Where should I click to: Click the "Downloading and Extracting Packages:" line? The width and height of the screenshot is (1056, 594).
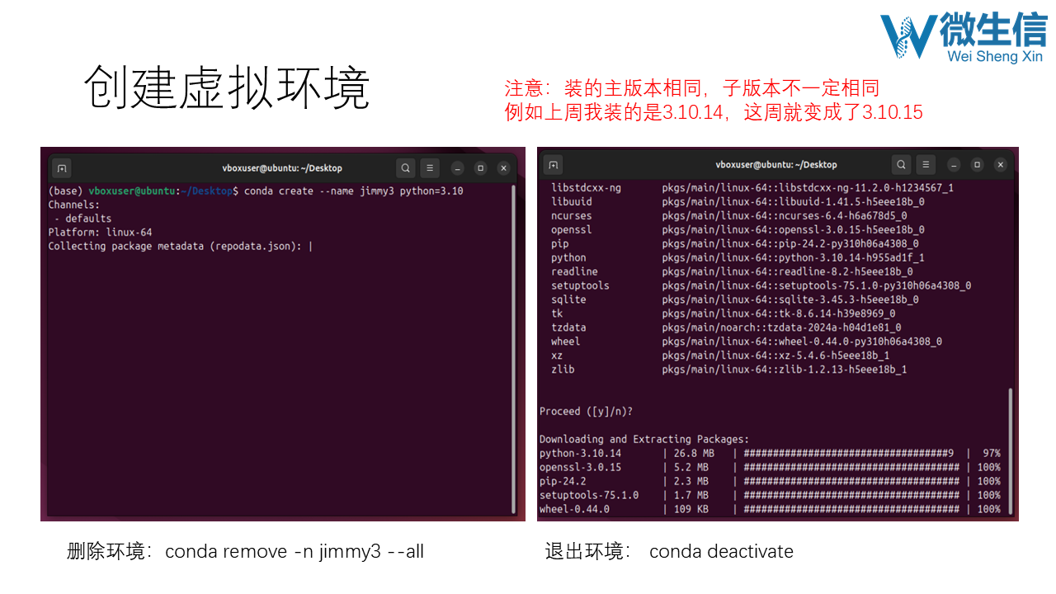[644, 440]
